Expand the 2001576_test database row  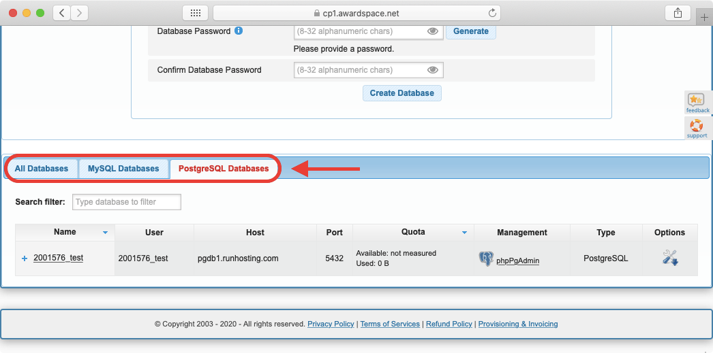(x=25, y=258)
